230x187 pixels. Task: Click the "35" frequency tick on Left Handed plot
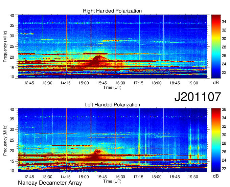12,119
